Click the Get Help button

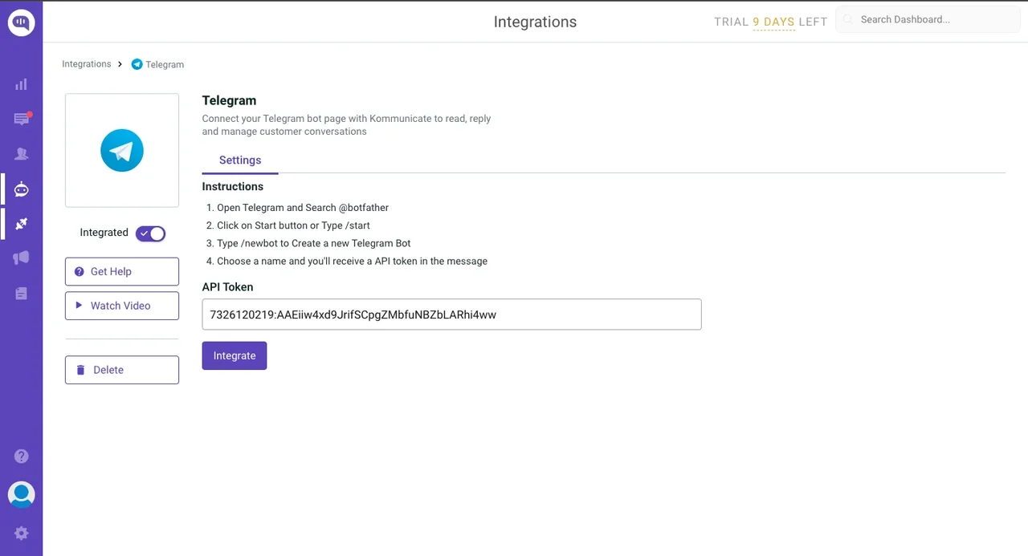122,271
